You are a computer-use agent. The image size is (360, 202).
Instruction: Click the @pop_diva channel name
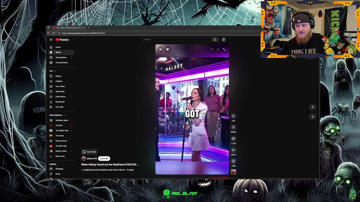click(x=92, y=159)
